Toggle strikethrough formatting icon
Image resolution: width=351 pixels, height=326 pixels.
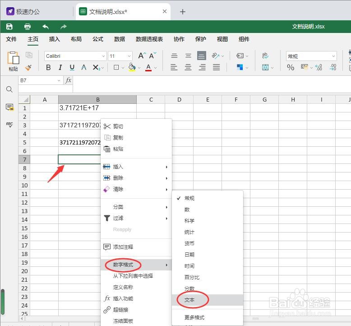[84, 67]
